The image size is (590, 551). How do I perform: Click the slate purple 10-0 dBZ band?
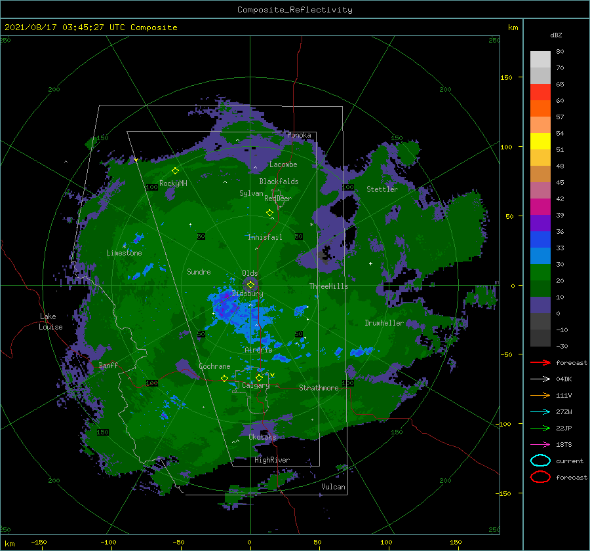click(x=540, y=305)
